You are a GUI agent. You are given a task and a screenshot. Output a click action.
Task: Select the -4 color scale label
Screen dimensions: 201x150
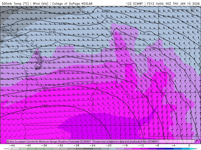click(x=173, y=145)
